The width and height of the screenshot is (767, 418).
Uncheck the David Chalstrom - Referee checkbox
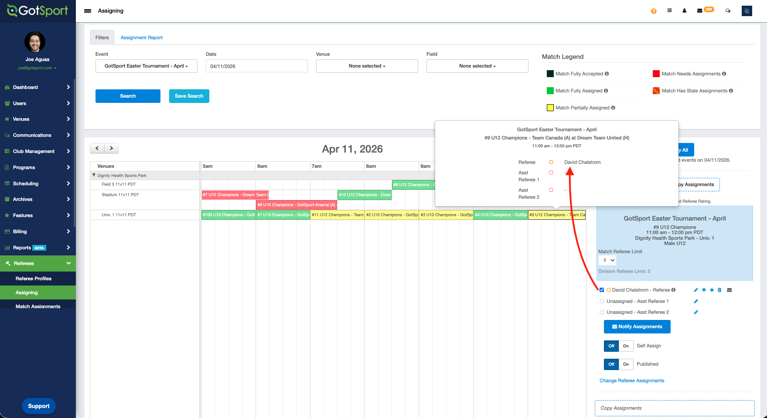click(x=602, y=290)
